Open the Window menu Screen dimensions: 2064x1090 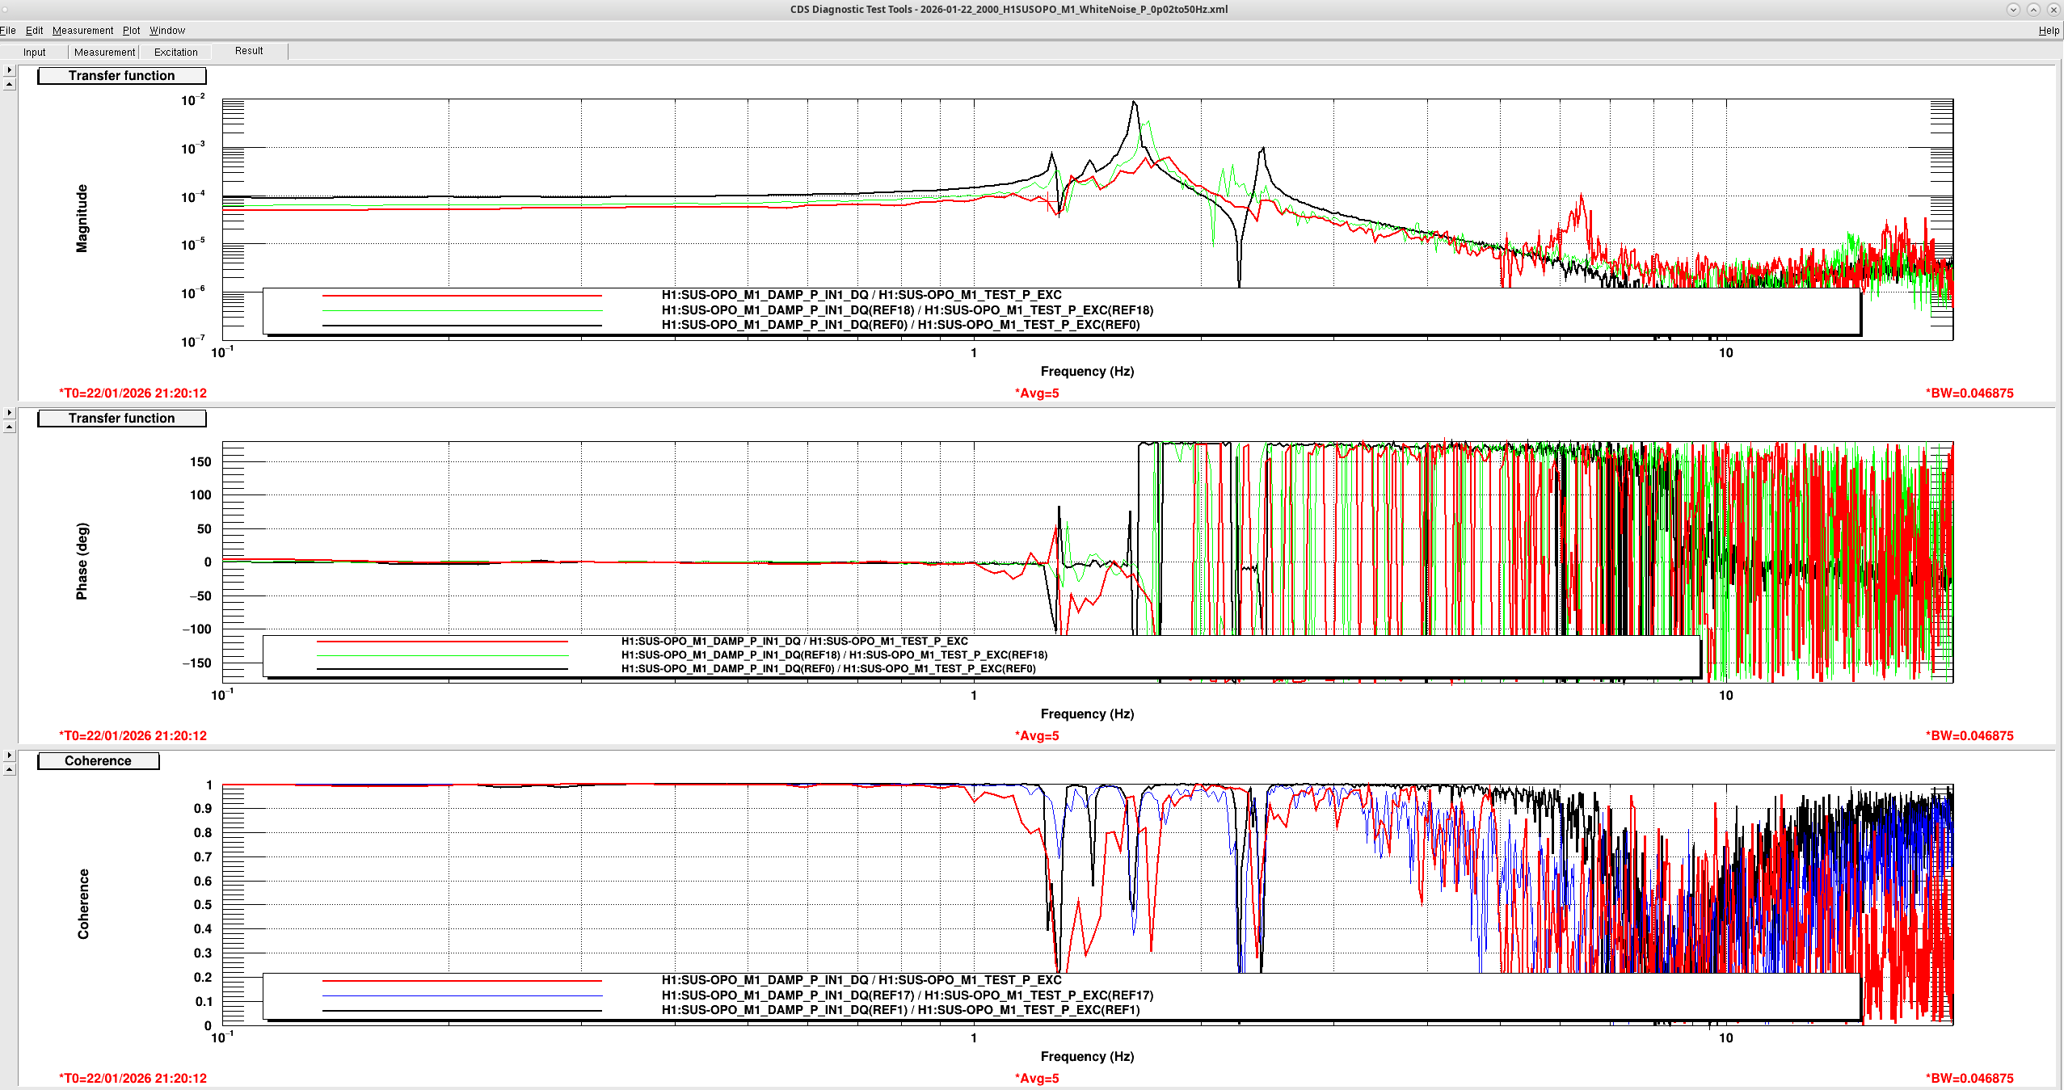(167, 31)
